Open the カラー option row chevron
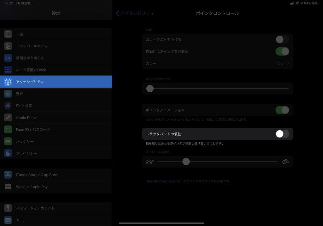323x226 pixels. 288,64
